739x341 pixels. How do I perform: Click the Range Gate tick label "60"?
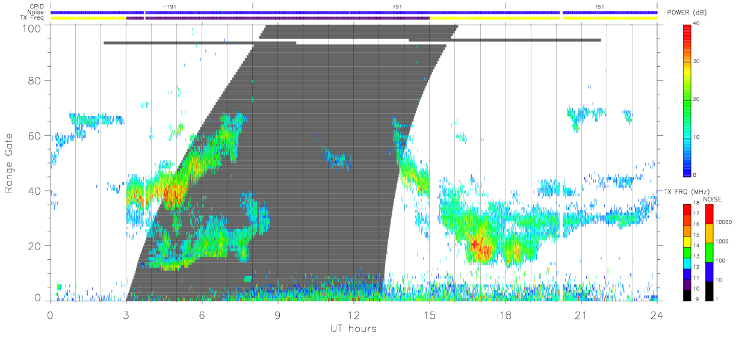(36, 135)
